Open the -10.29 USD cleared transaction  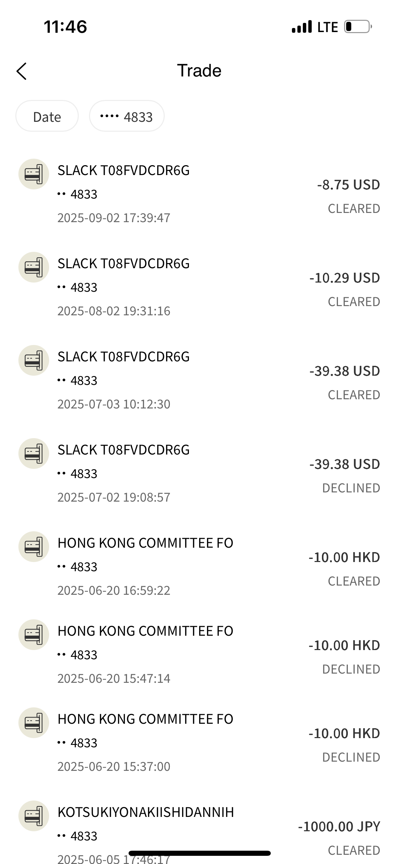[344, 278]
